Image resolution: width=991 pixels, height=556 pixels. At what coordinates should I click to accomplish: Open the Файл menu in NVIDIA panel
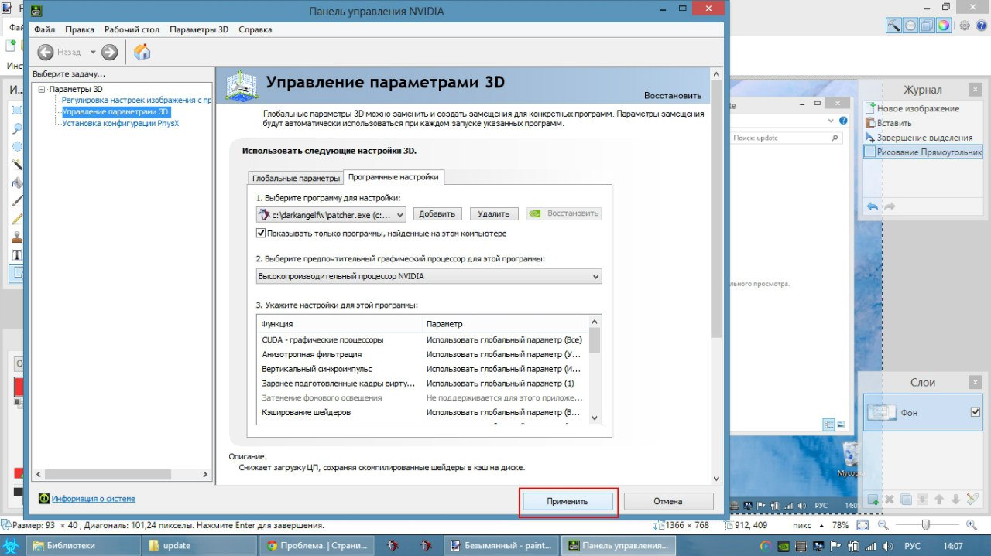(x=45, y=29)
